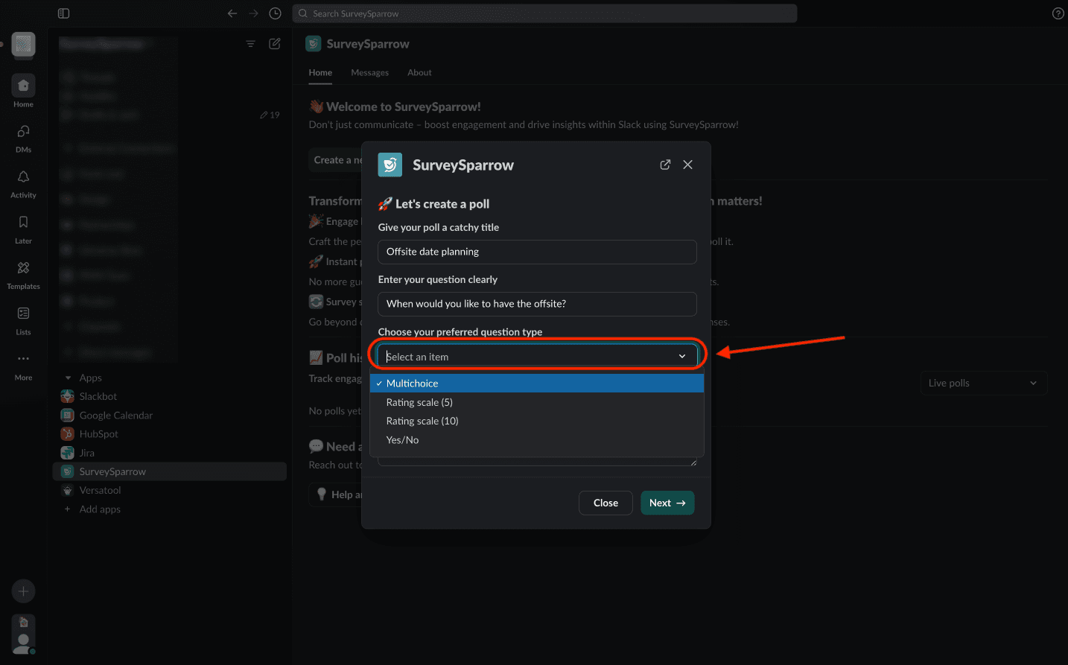
Task: Collapse the Apps section
Action: (69, 378)
